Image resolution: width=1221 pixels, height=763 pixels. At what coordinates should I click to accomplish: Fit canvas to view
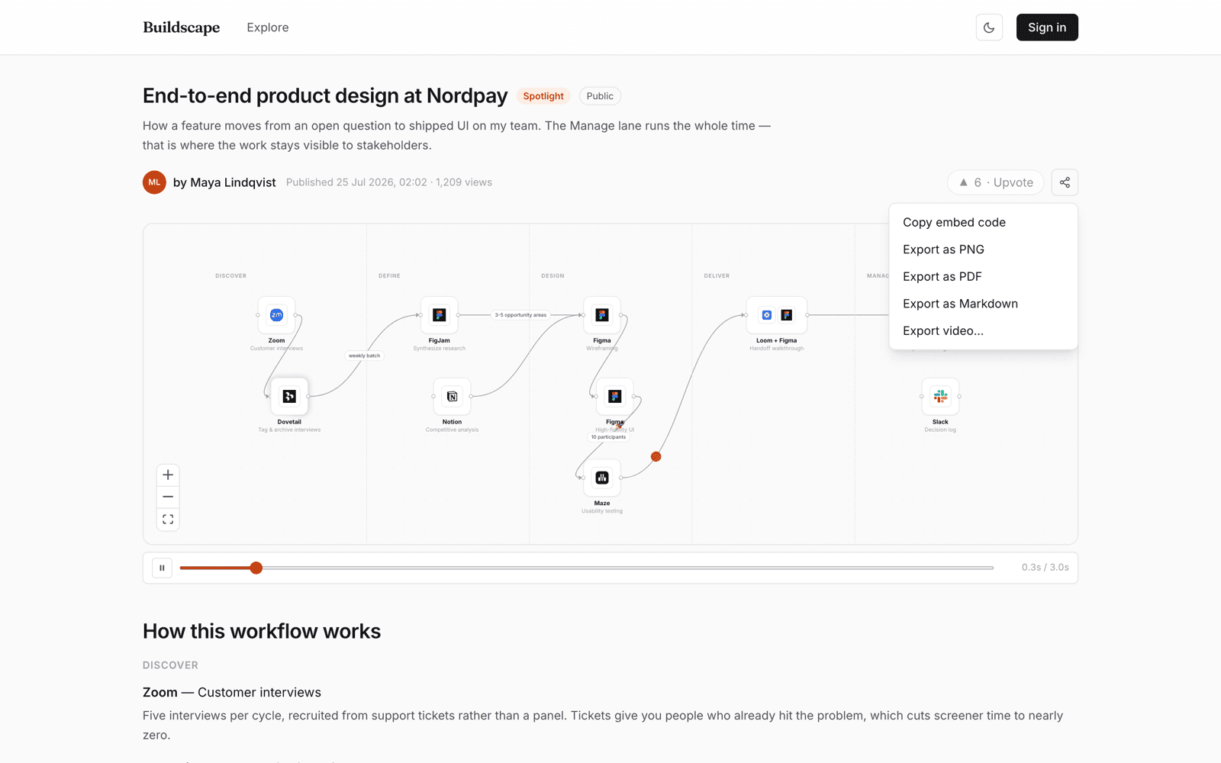168,520
